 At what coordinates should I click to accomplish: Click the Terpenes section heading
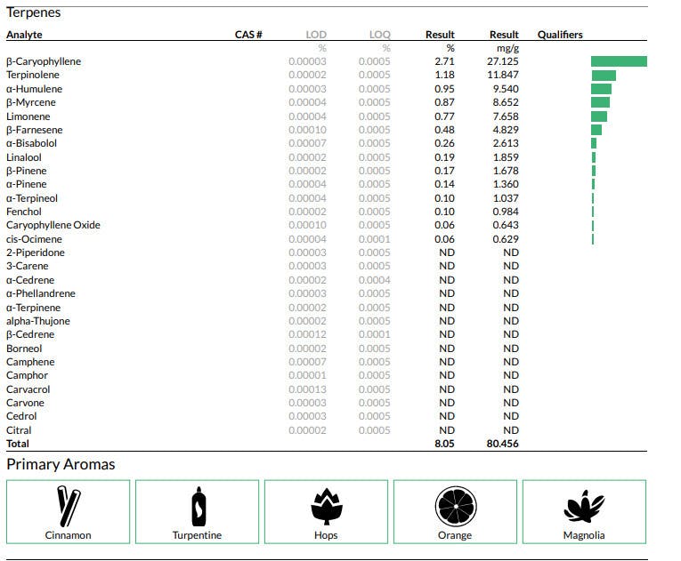34,13
